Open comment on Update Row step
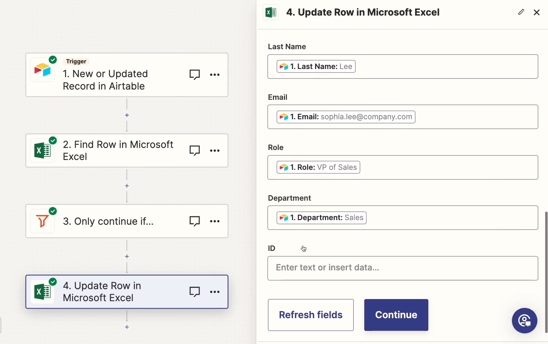 (195, 292)
